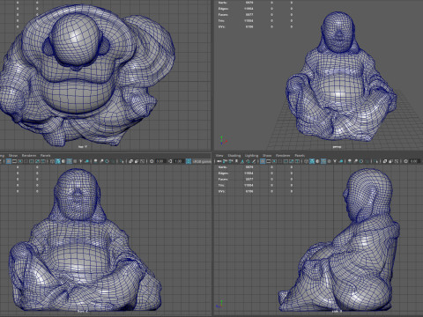Toggle Multisample Anti-aliasing in side panel
Image resolution: width=423 pixels, height=317 pixels.
tap(361, 161)
